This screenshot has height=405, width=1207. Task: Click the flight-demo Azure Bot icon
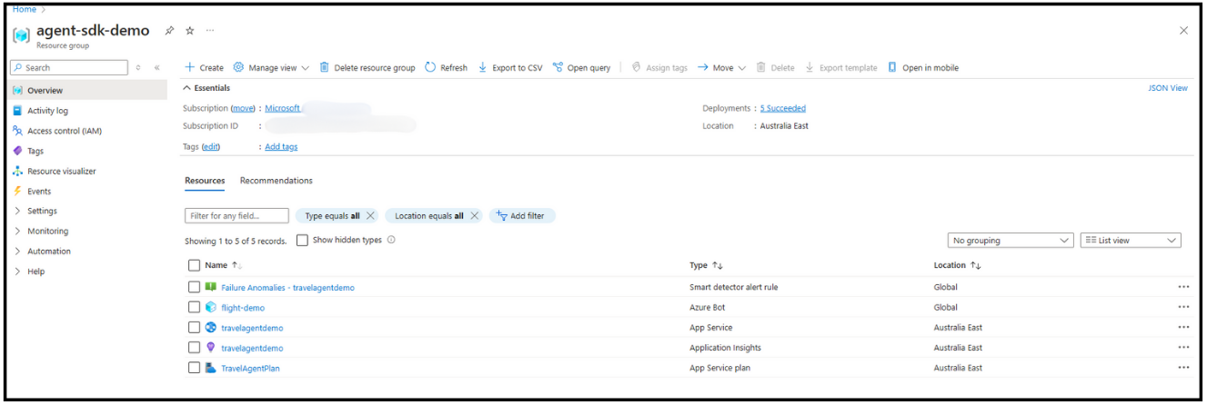click(x=211, y=307)
